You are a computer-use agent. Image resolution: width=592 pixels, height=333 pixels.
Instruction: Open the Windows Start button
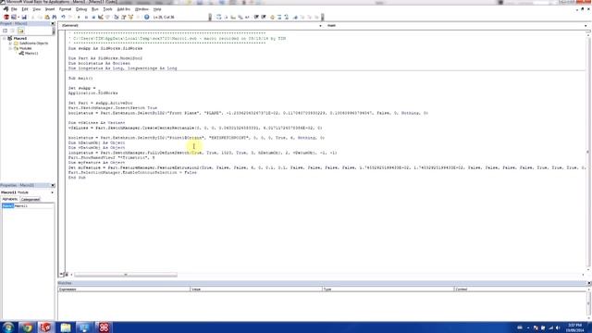8,327
